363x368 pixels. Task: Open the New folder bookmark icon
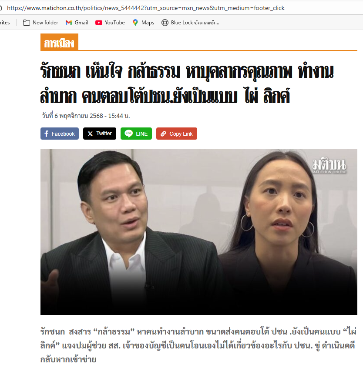26,23
